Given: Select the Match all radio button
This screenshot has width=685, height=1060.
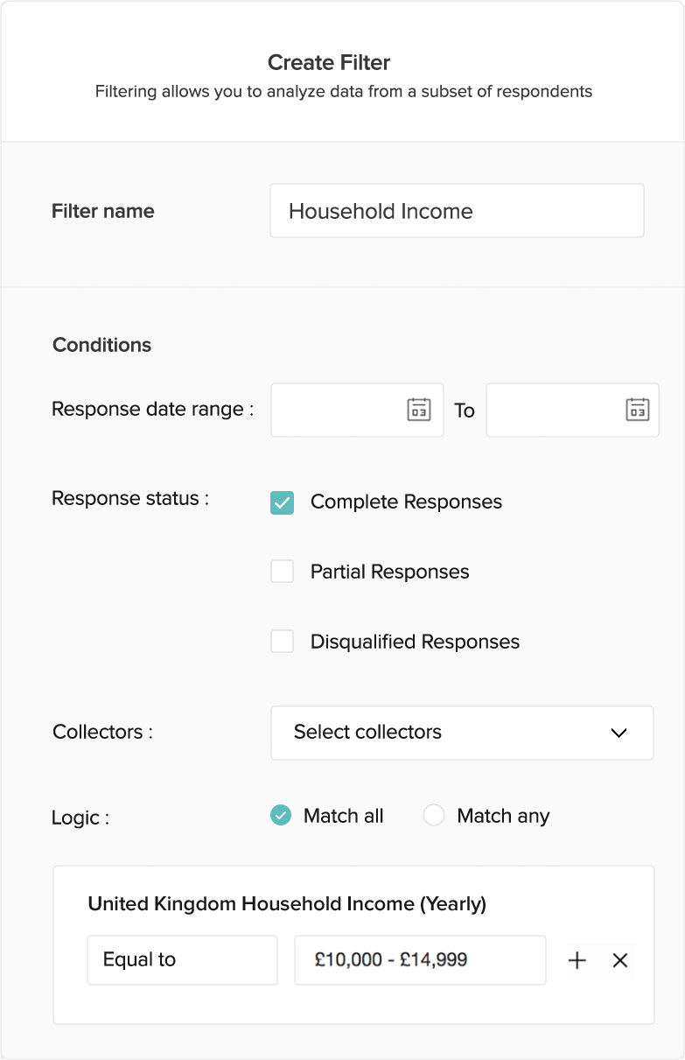Looking at the screenshot, I should (x=281, y=816).
